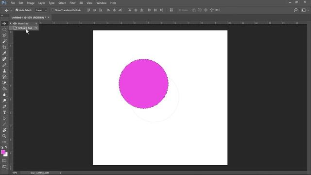Open the Filter menu
Image resolution: width=311 pixels, height=175 pixels.
coord(72,3)
